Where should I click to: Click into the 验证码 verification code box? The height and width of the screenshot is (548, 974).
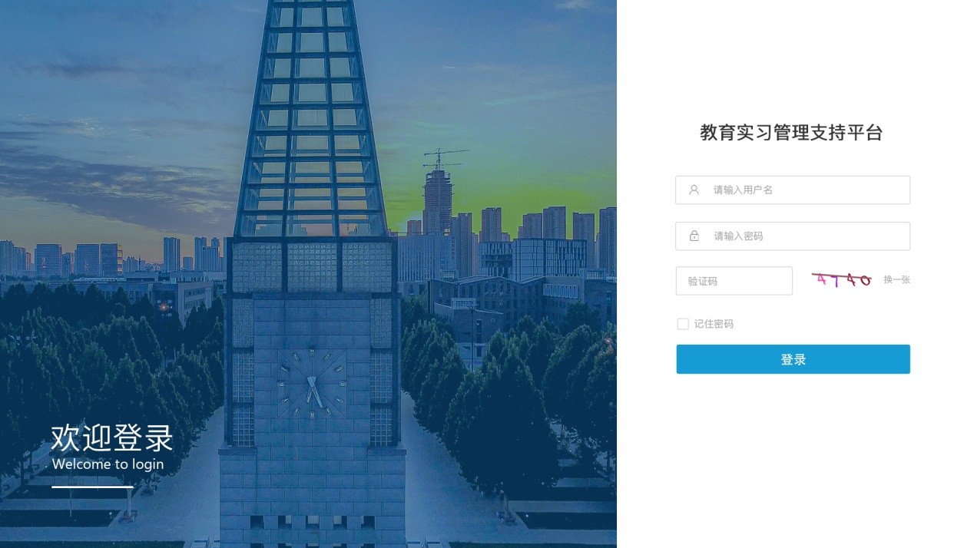point(734,281)
